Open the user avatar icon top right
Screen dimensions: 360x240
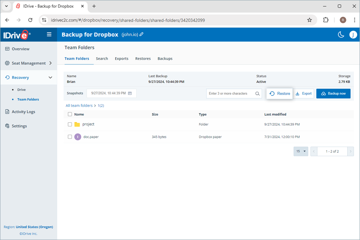(x=353, y=35)
